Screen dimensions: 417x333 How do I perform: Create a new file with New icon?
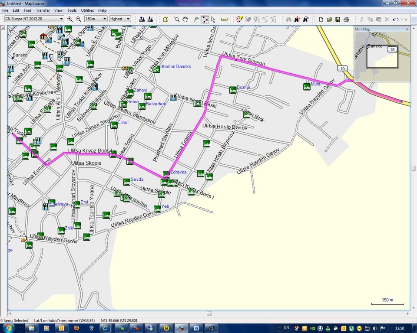(321, 19)
